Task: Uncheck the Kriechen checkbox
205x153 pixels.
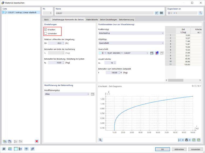Action: pyautogui.click(x=46, y=30)
